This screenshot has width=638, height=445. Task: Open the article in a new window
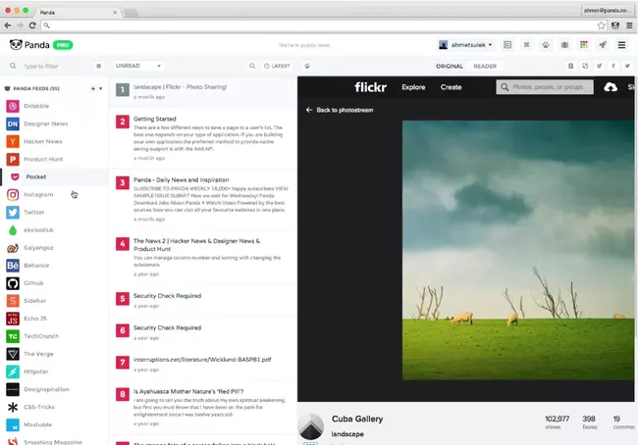point(585,66)
